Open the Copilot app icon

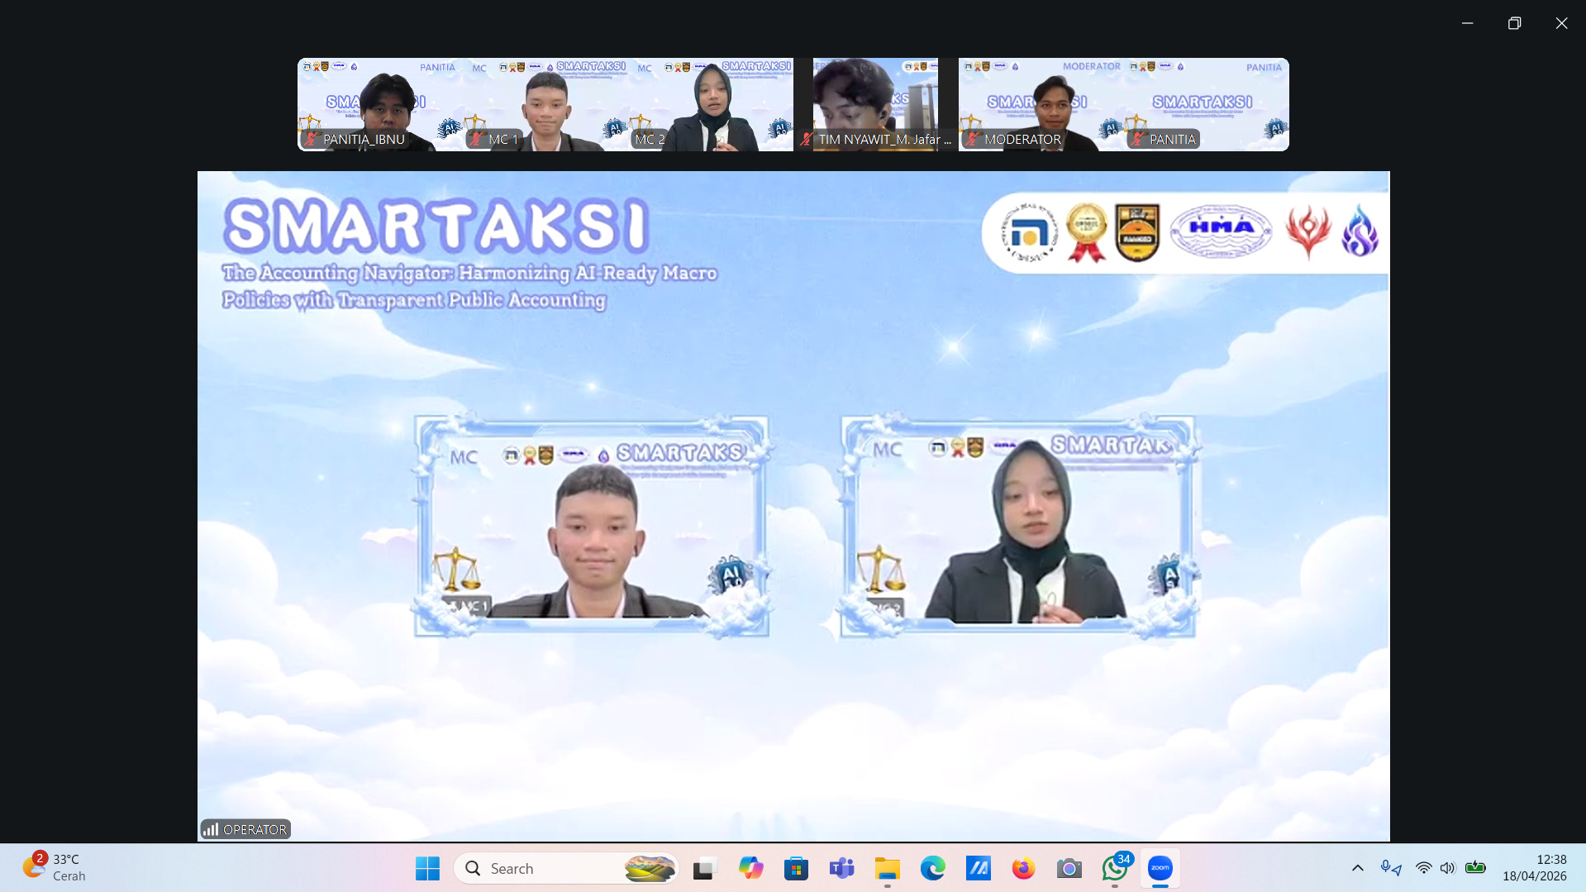750,869
